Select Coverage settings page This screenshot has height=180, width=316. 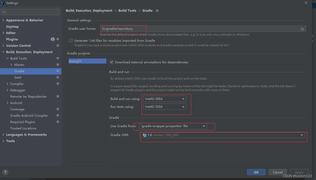pyautogui.click(x=17, y=109)
